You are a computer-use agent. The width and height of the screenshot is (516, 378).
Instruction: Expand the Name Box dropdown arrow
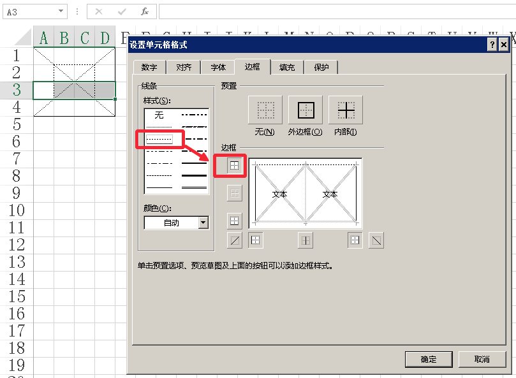[x=61, y=11]
